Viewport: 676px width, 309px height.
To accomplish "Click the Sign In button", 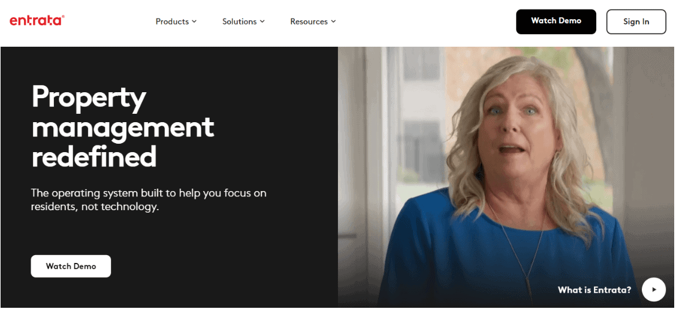I will (636, 22).
